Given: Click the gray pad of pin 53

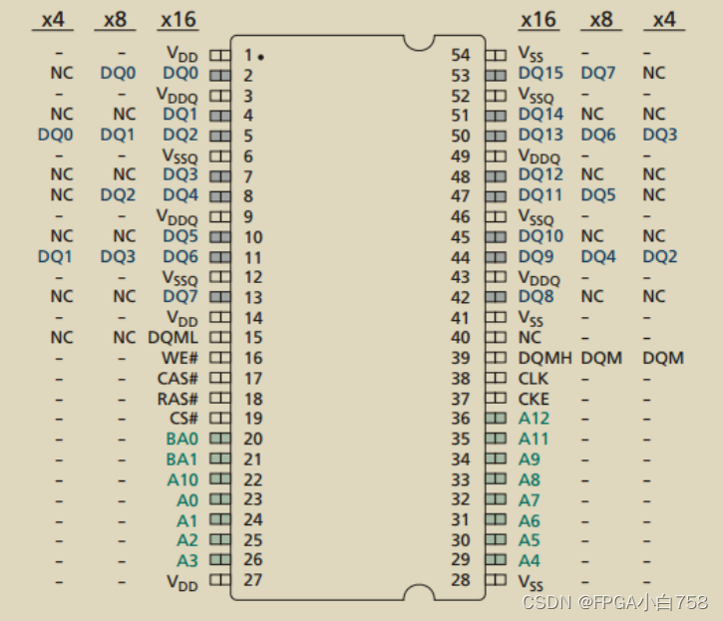Looking at the screenshot, I should [496, 75].
